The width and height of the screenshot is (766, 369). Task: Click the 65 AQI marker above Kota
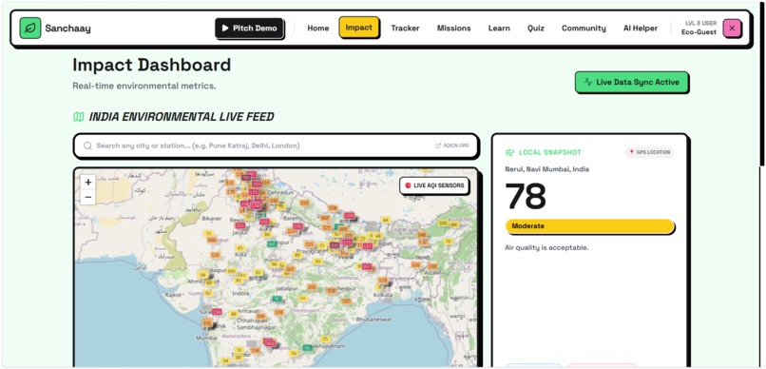click(x=239, y=248)
